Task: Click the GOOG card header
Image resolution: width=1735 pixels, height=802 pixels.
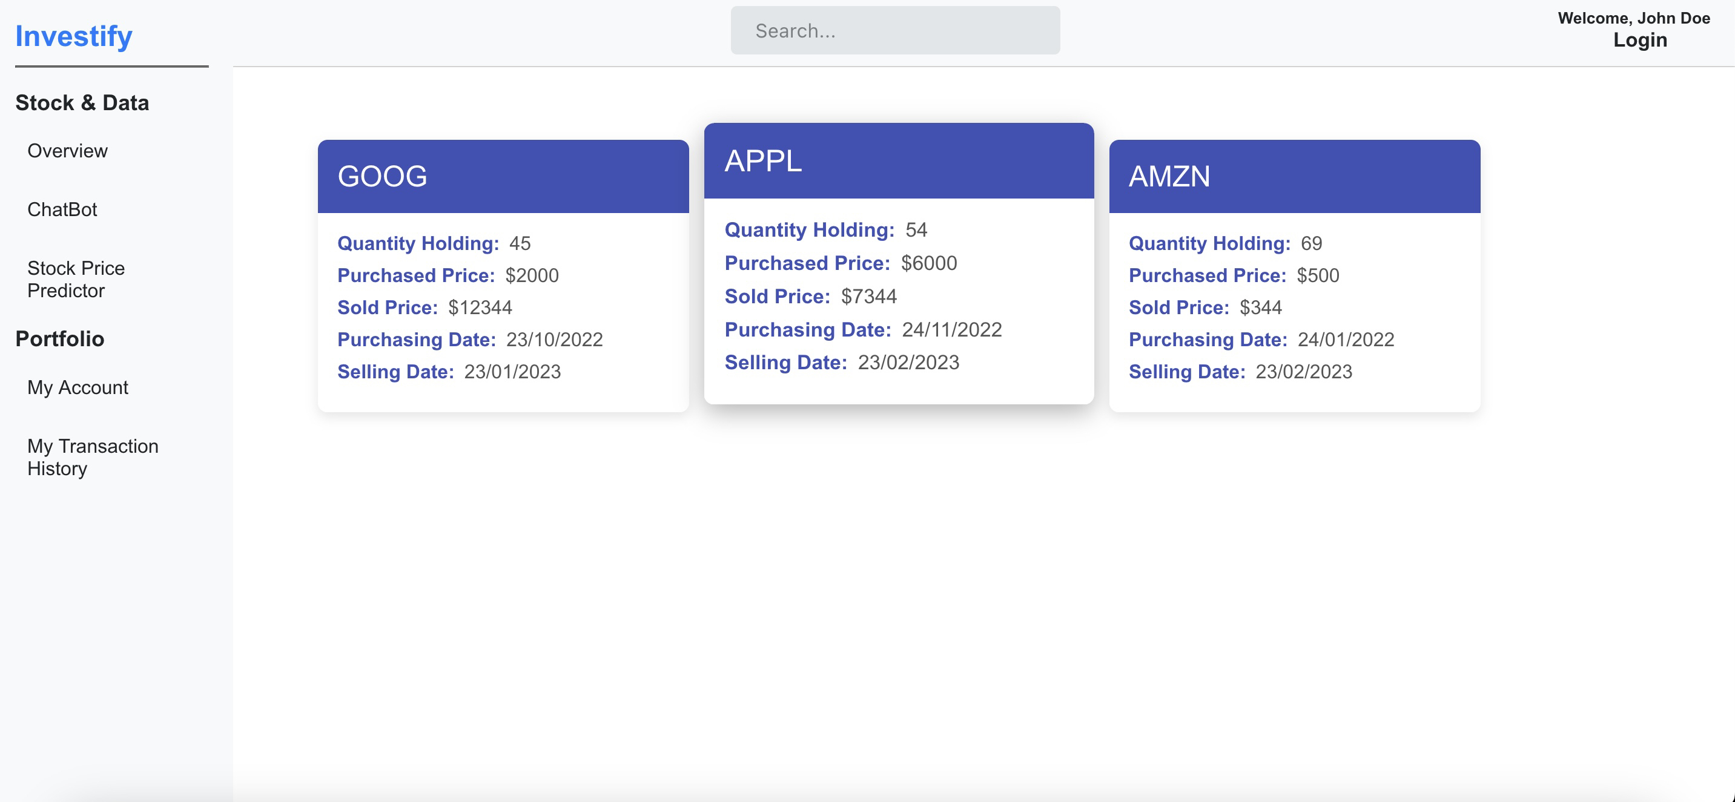Action: pos(503,176)
